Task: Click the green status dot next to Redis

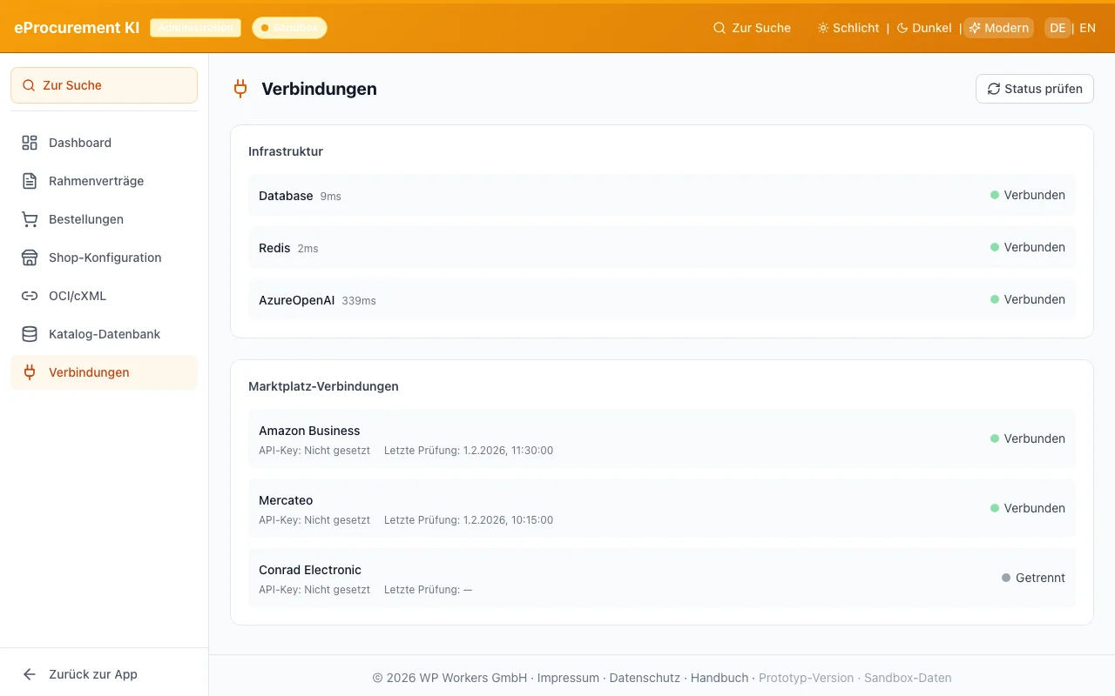Action: (994, 247)
